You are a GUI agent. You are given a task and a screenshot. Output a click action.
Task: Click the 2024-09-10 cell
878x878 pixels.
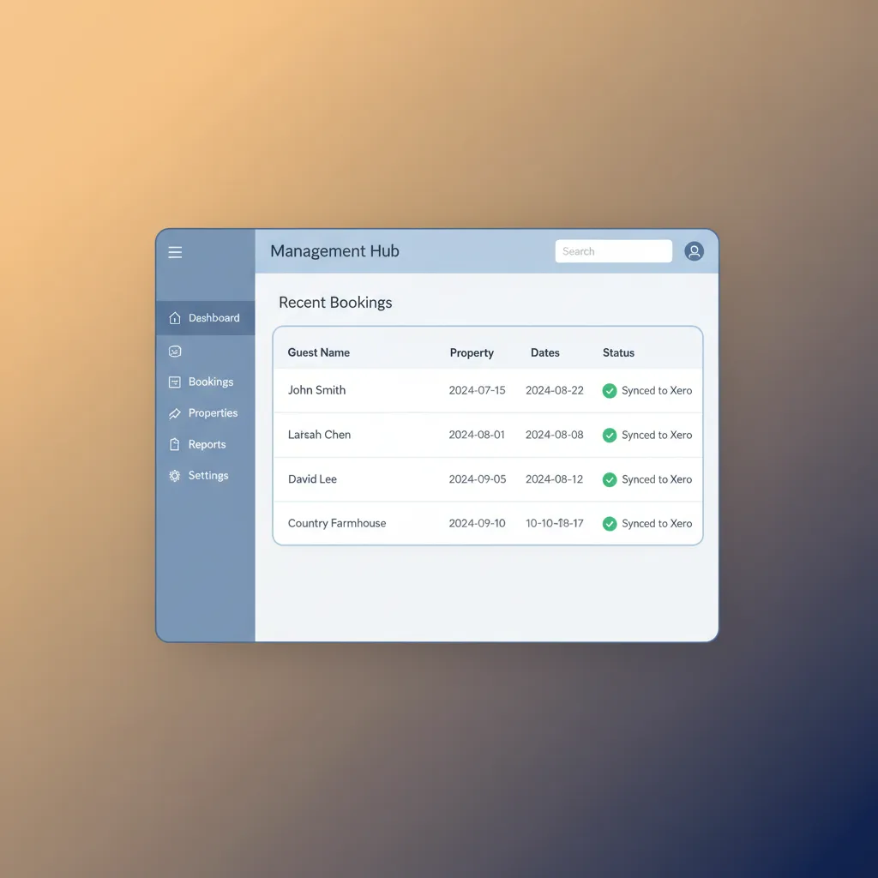pyautogui.click(x=477, y=523)
